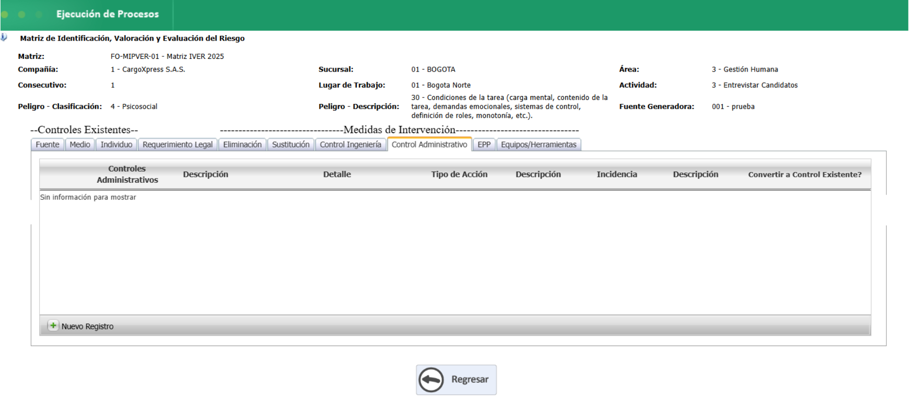Switch to the EPP tab
The width and height of the screenshot is (911, 397).
tap(484, 145)
